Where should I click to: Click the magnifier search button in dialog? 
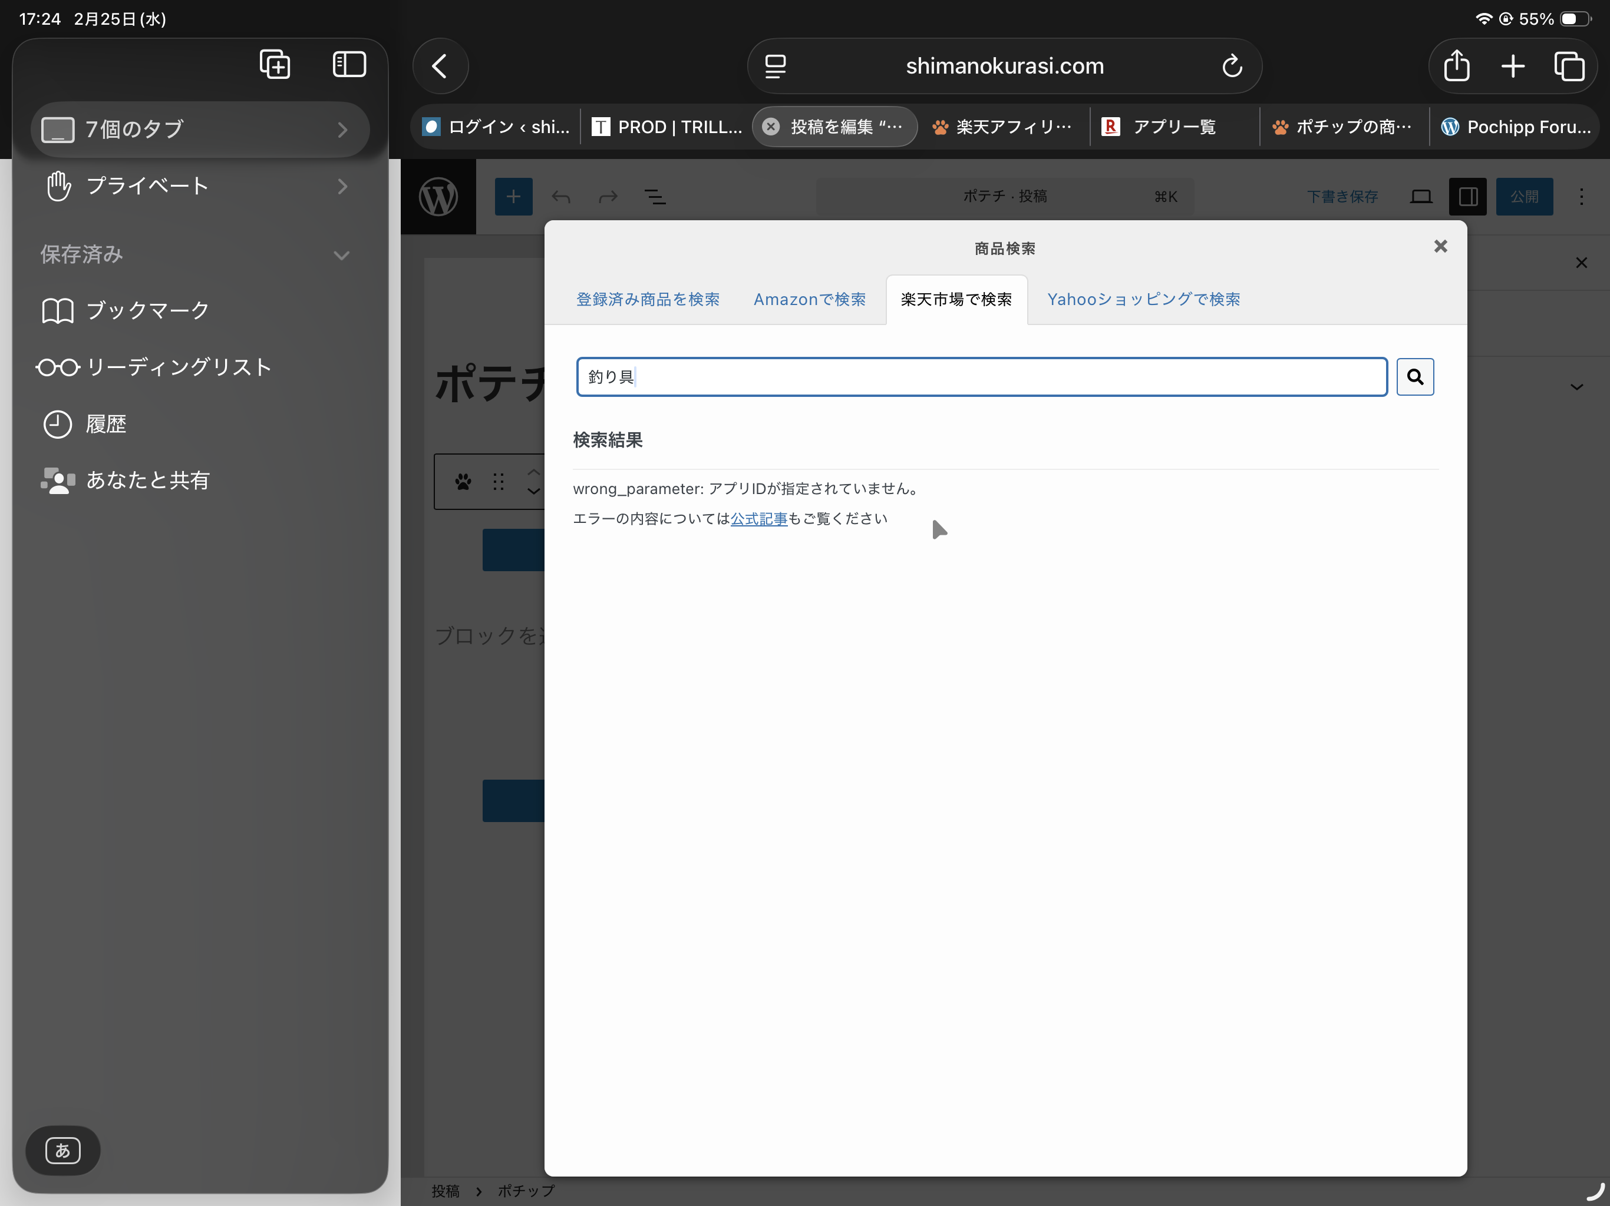[x=1414, y=377]
